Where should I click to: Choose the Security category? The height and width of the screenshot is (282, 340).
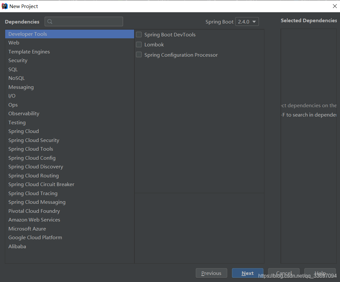(x=69, y=61)
